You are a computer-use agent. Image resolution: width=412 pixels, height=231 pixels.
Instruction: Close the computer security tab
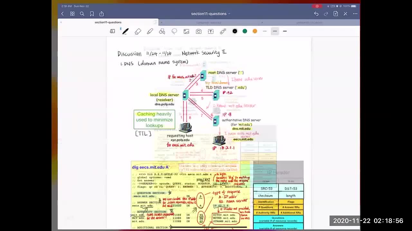click(x=161, y=22)
